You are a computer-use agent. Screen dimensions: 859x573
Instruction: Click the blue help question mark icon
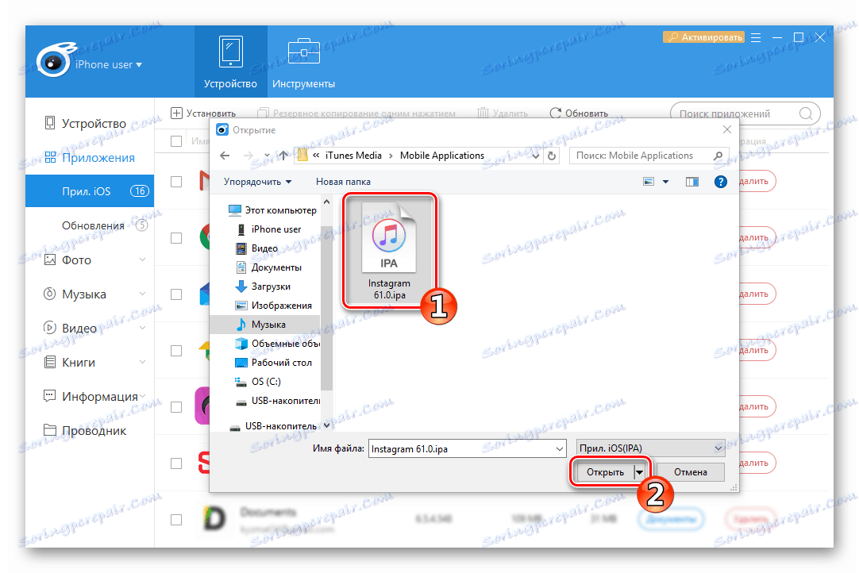click(x=720, y=182)
